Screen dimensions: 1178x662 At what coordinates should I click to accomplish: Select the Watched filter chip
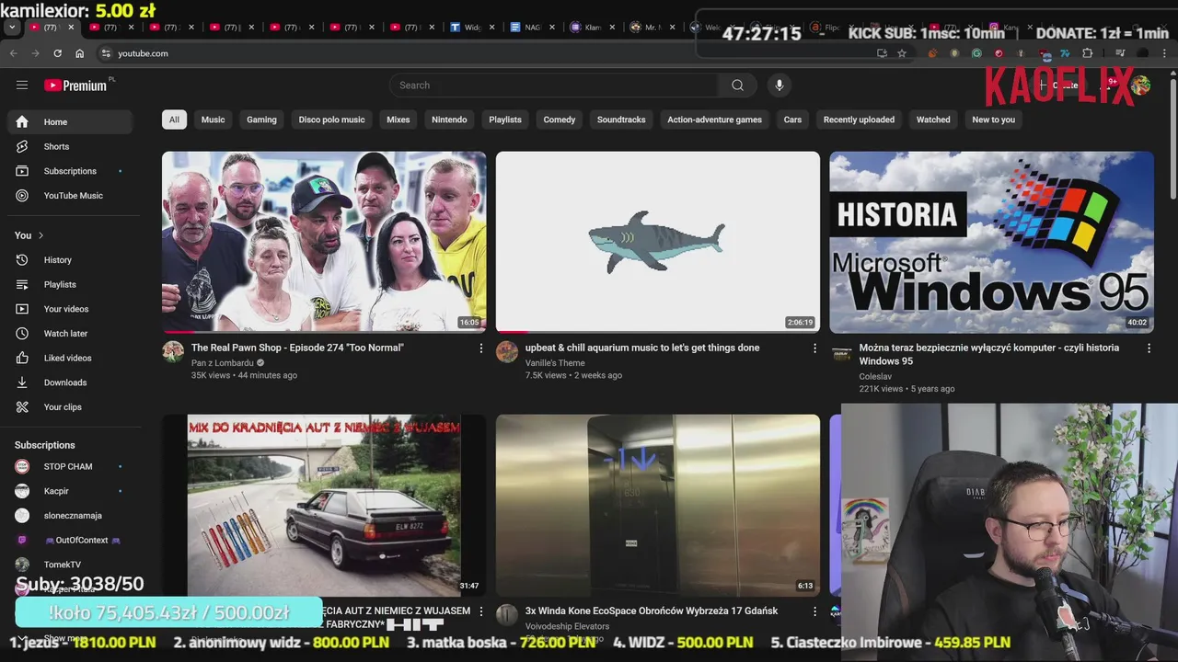click(x=933, y=120)
